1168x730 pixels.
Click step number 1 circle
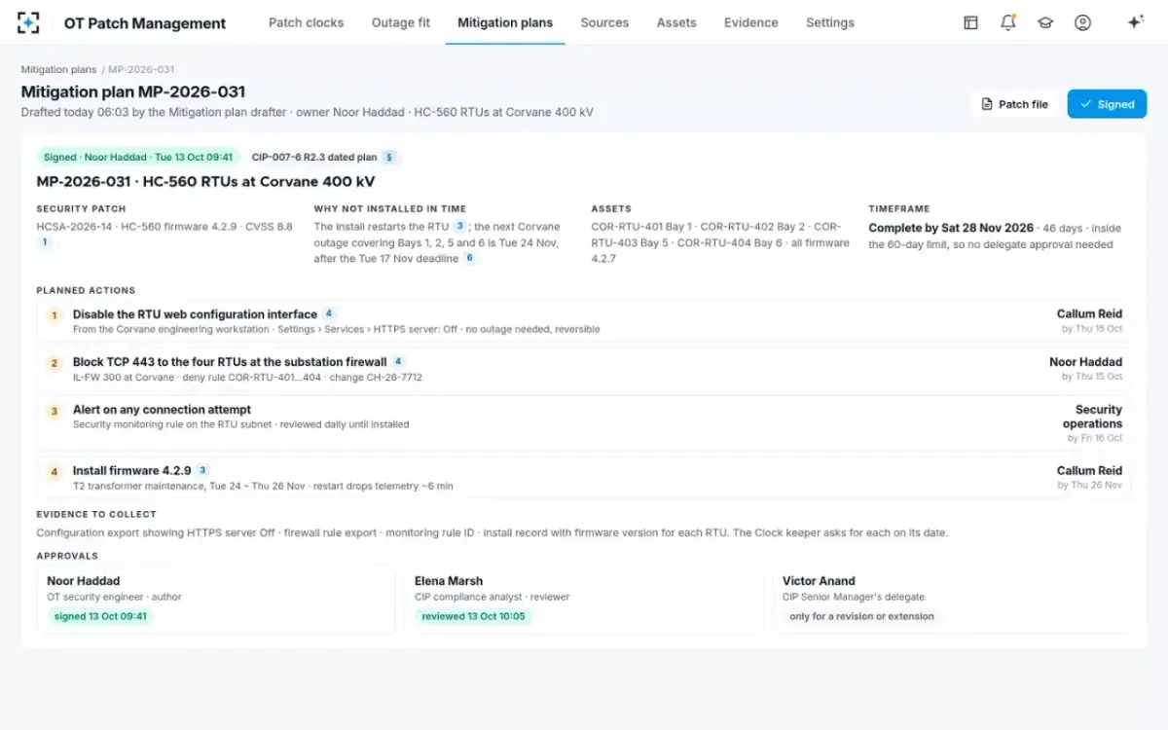[x=55, y=315]
